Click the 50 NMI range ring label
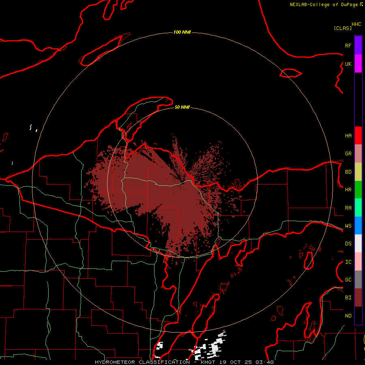365x365 pixels. (x=182, y=107)
